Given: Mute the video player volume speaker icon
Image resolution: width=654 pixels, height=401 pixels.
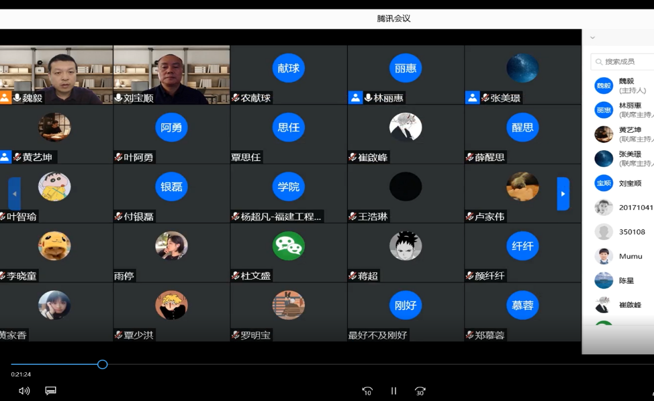Looking at the screenshot, I should 24,390.
